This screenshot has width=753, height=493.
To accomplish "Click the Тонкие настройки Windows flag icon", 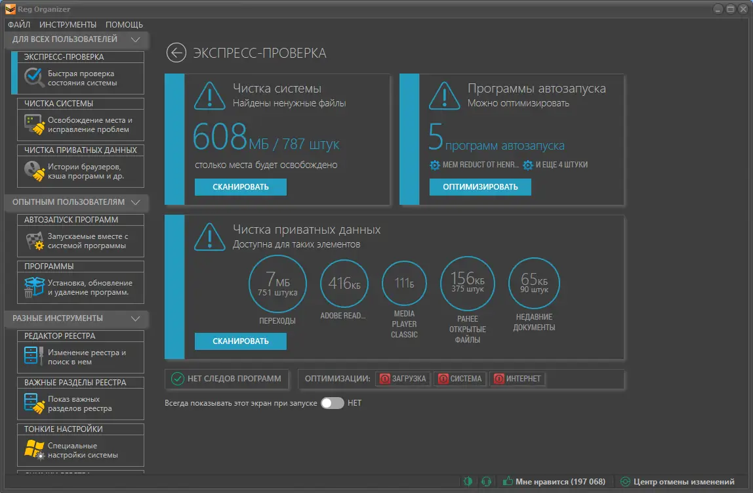I will 34,449.
